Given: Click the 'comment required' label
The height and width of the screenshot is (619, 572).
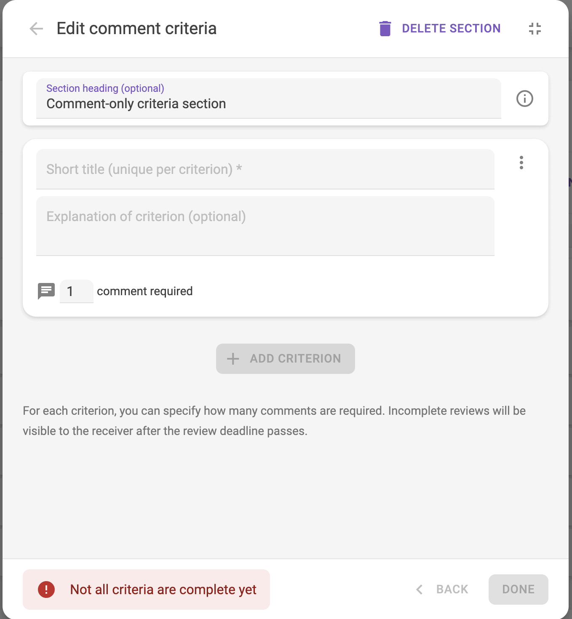Looking at the screenshot, I should [x=144, y=291].
